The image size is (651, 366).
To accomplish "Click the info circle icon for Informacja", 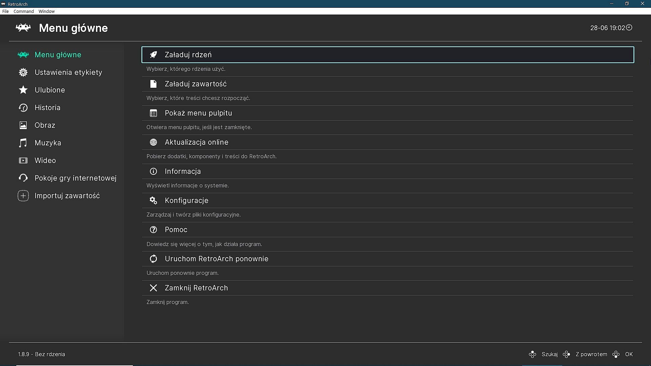I will pyautogui.click(x=153, y=171).
